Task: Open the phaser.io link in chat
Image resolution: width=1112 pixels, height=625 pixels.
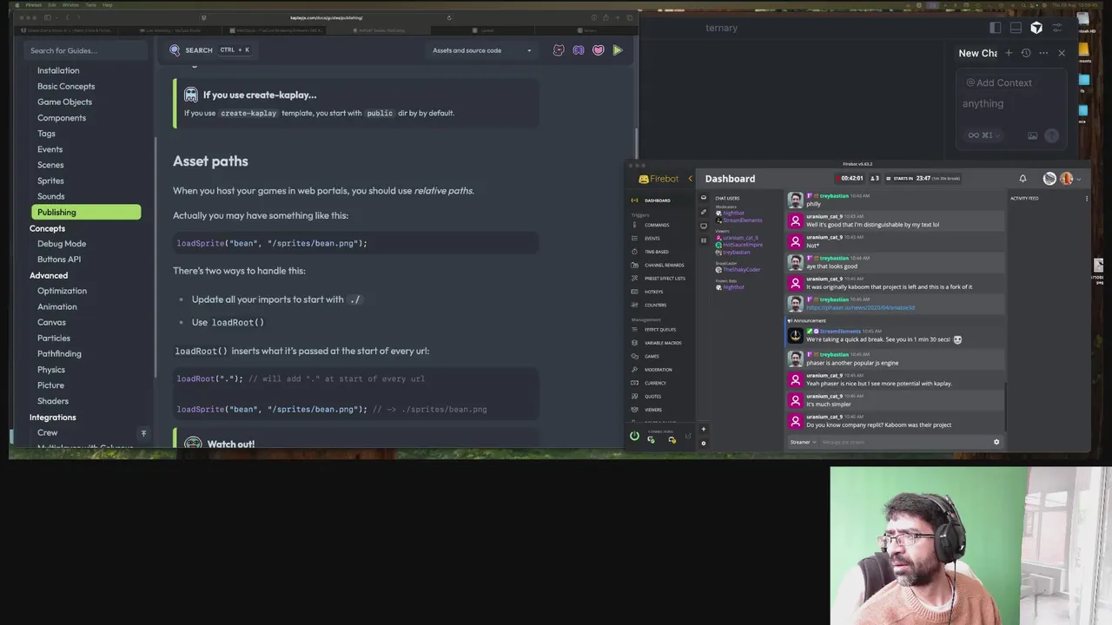Action: [860, 307]
